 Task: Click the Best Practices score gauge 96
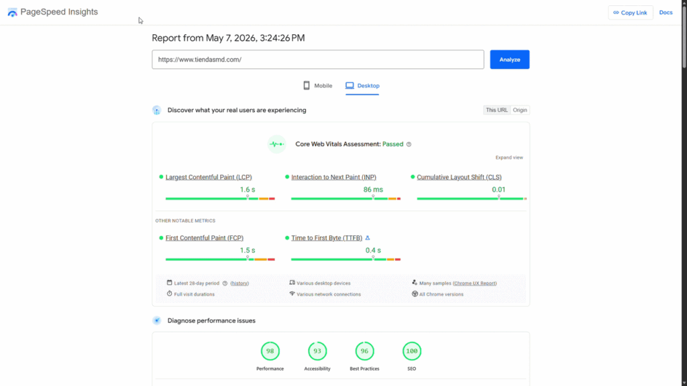coord(364,351)
